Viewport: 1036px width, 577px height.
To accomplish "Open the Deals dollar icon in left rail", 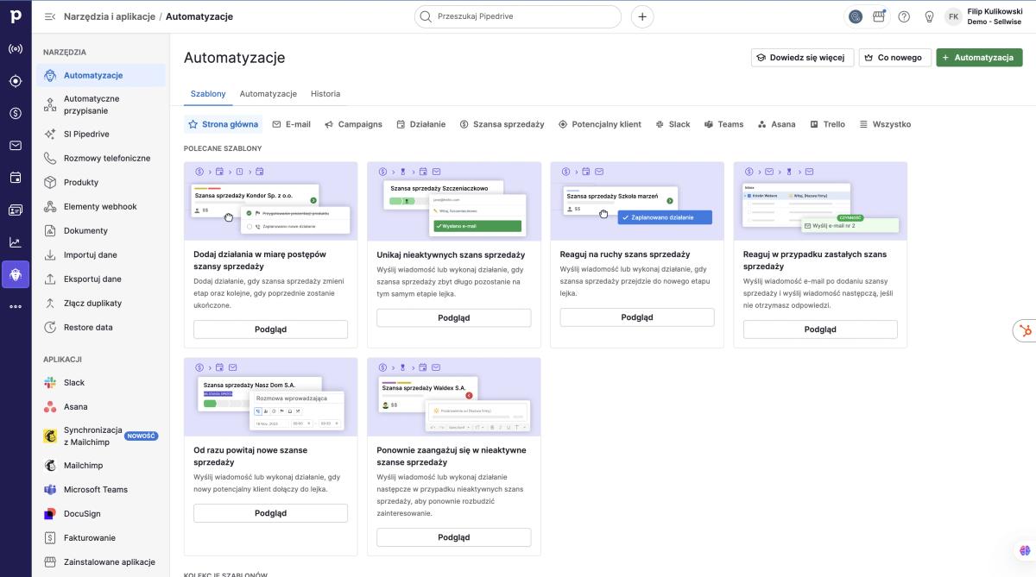I will (16, 113).
